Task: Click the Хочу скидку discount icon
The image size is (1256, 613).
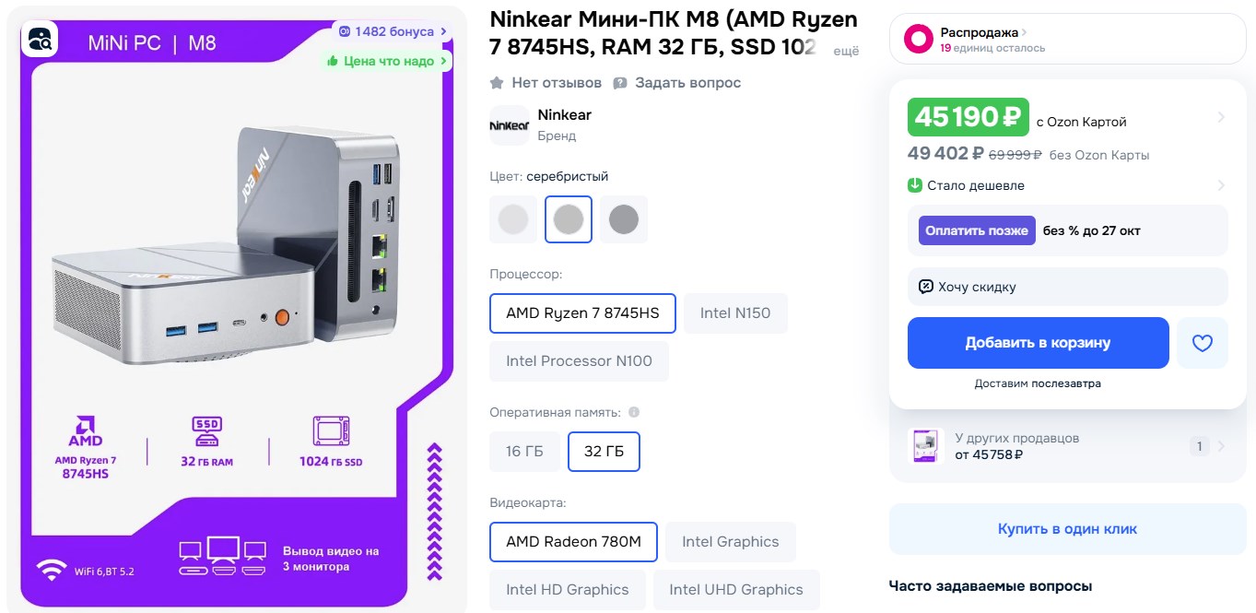Action: (x=926, y=287)
